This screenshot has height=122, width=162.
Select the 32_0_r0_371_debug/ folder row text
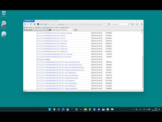43,59
